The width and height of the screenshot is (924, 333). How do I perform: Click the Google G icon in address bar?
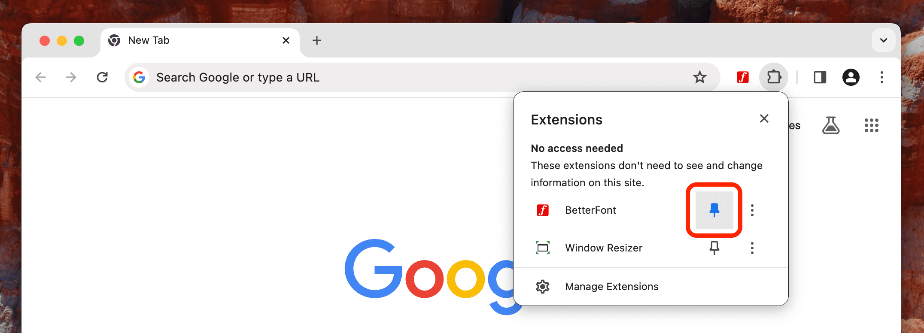click(x=139, y=77)
